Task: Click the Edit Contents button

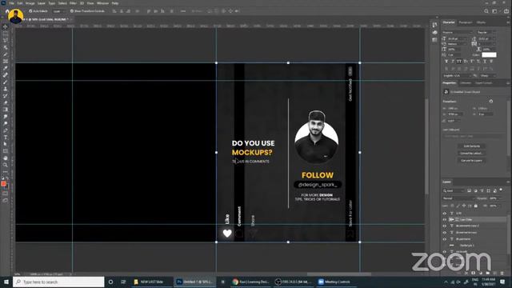Action: [471, 146]
